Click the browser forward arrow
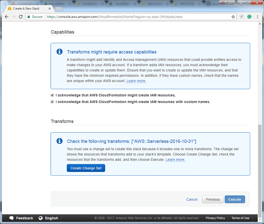 (14, 17)
